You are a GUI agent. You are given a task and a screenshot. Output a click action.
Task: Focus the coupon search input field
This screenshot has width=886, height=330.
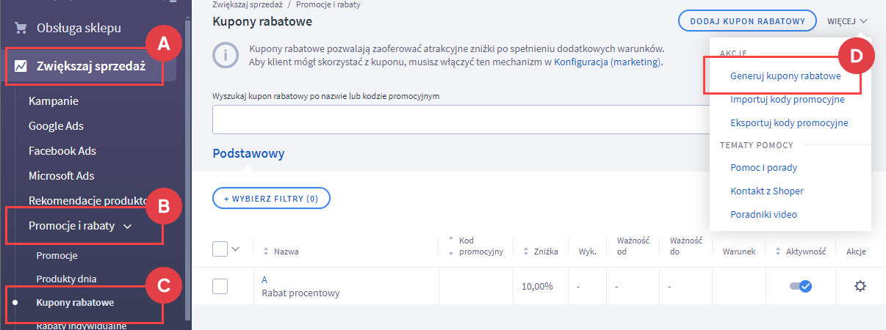461,120
